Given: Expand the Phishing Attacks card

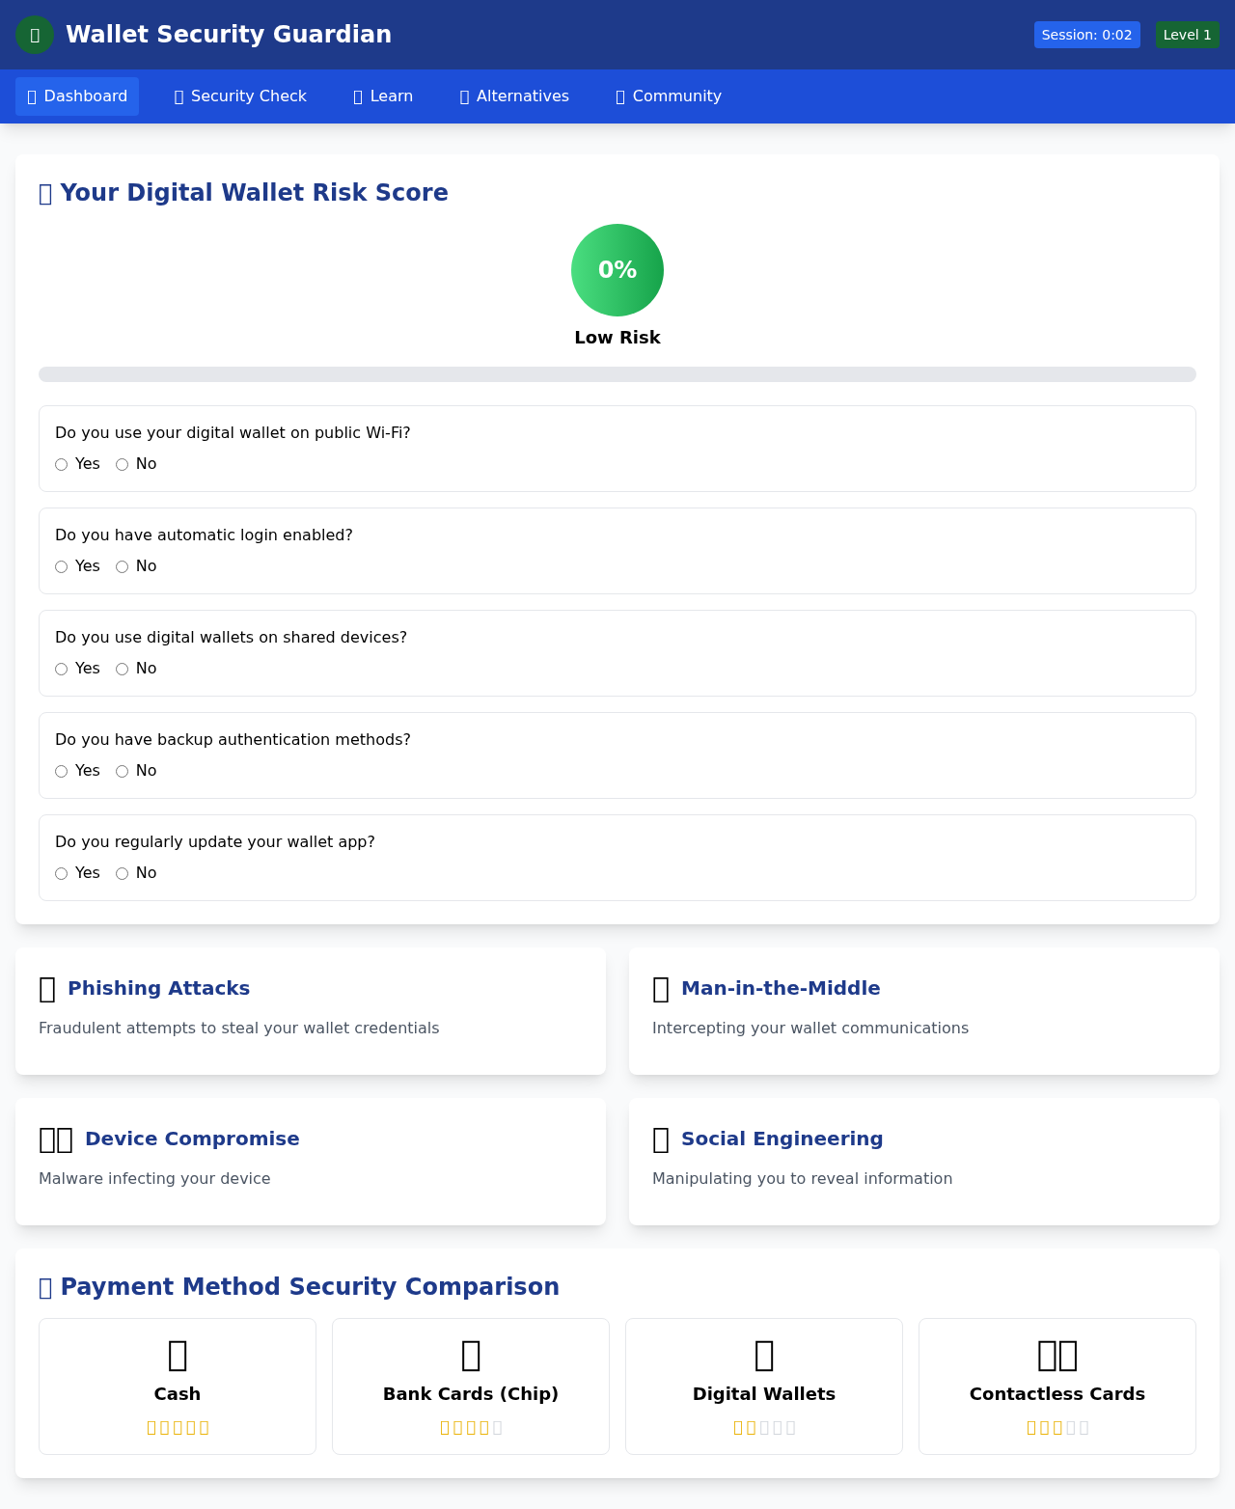Looking at the screenshot, I should [x=310, y=1010].
